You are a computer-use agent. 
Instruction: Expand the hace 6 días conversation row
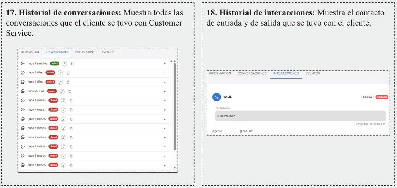coord(164,73)
